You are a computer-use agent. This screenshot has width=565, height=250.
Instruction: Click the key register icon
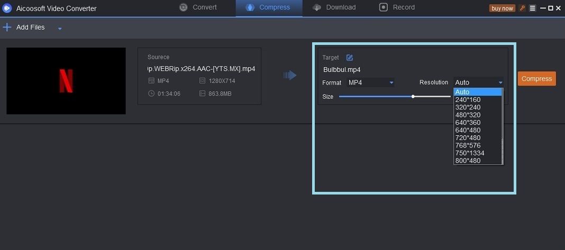[x=523, y=8]
